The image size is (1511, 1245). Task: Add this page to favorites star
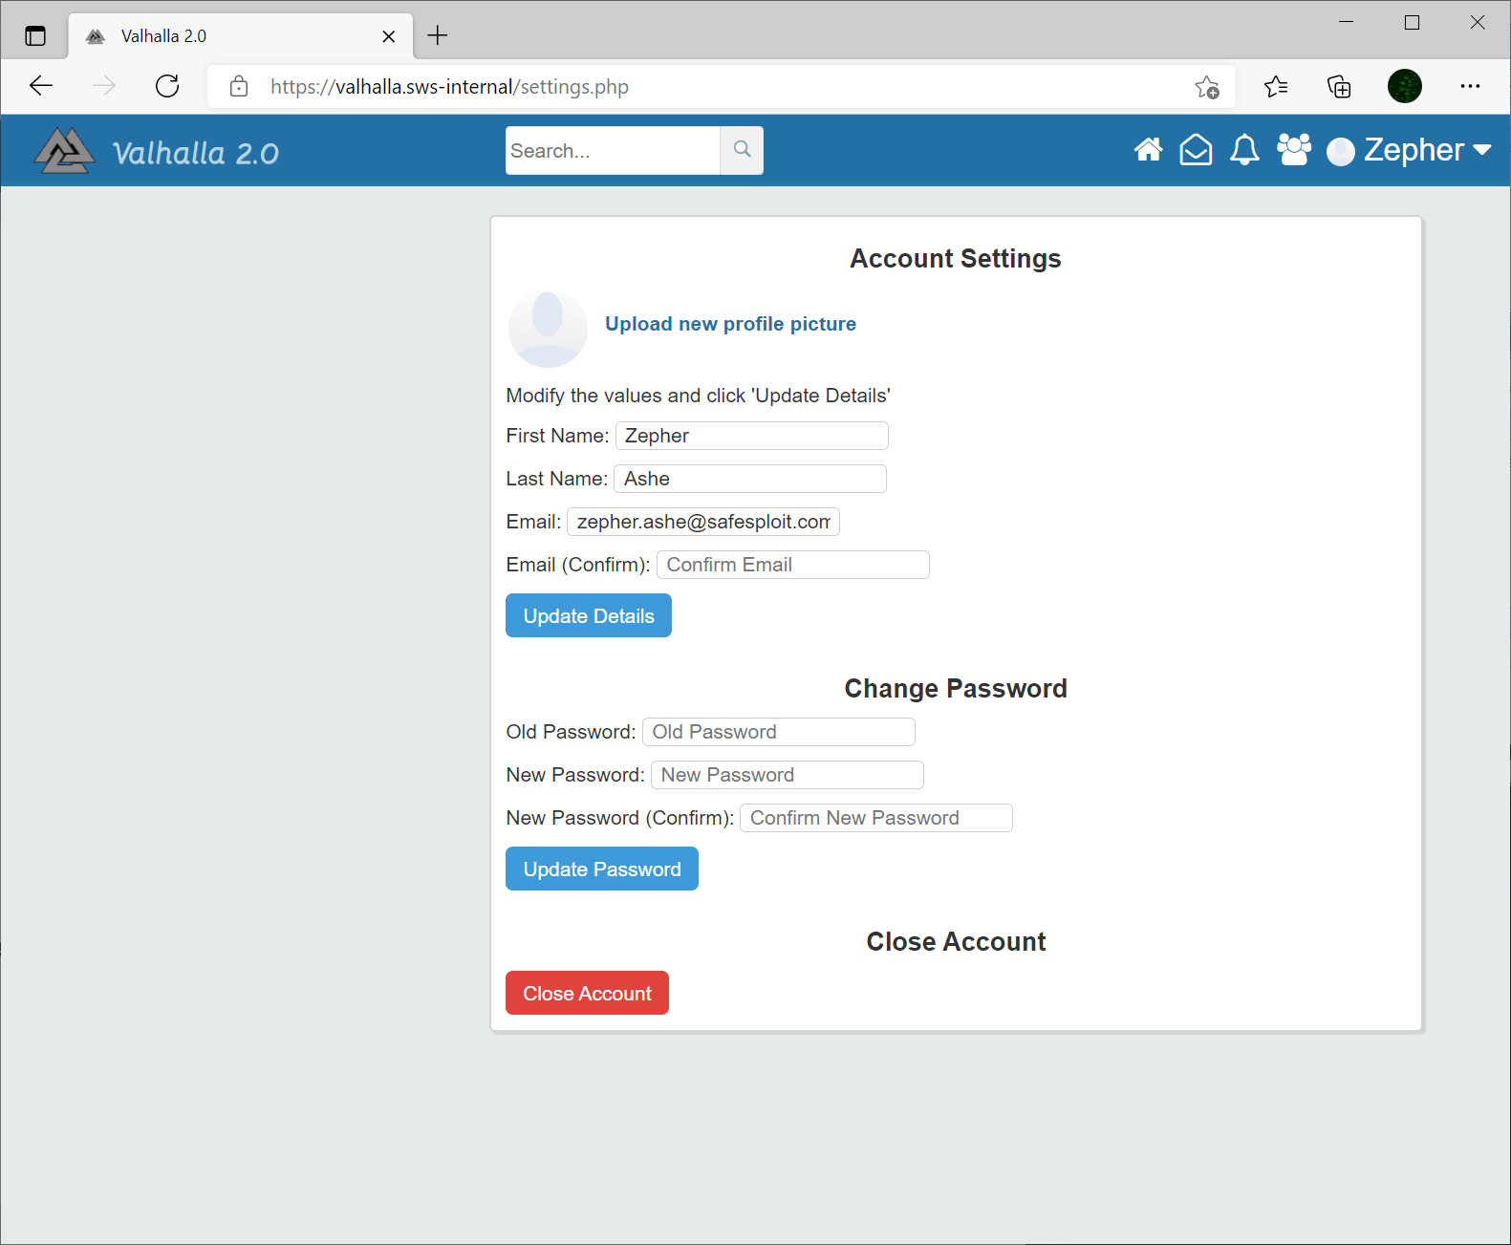(1207, 87)
